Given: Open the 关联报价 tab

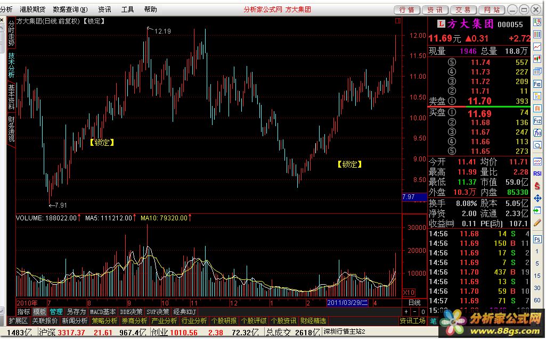Looking at the screenshot, I should (x=45, y=321).
